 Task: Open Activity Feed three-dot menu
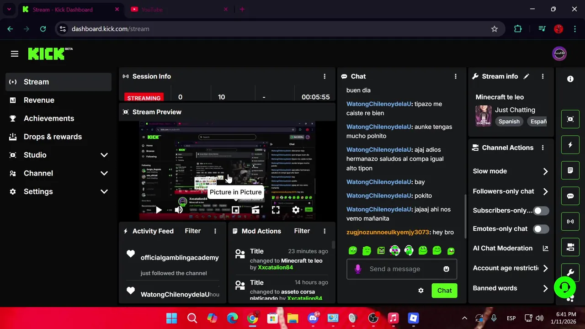tap(215, 231)
